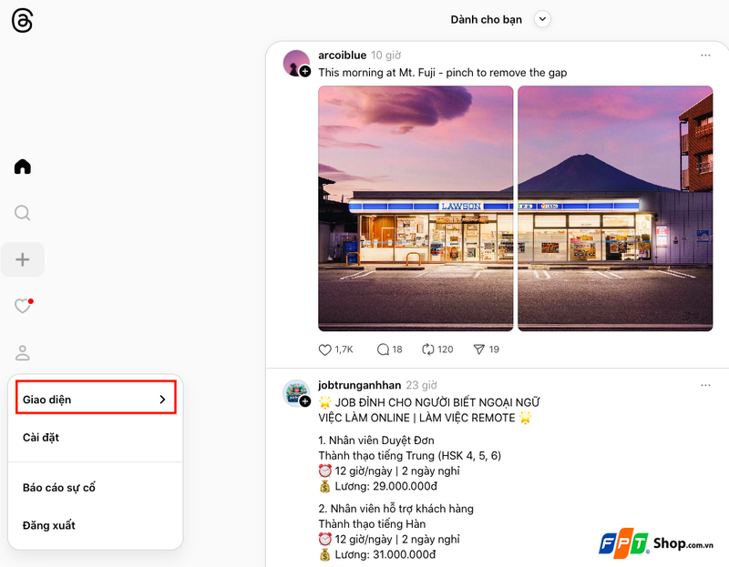Click 'Thành thạo tiếng Hàn' line
This screenshot has height=567, width=729.
pyautogui.click(x=372, y=524)
